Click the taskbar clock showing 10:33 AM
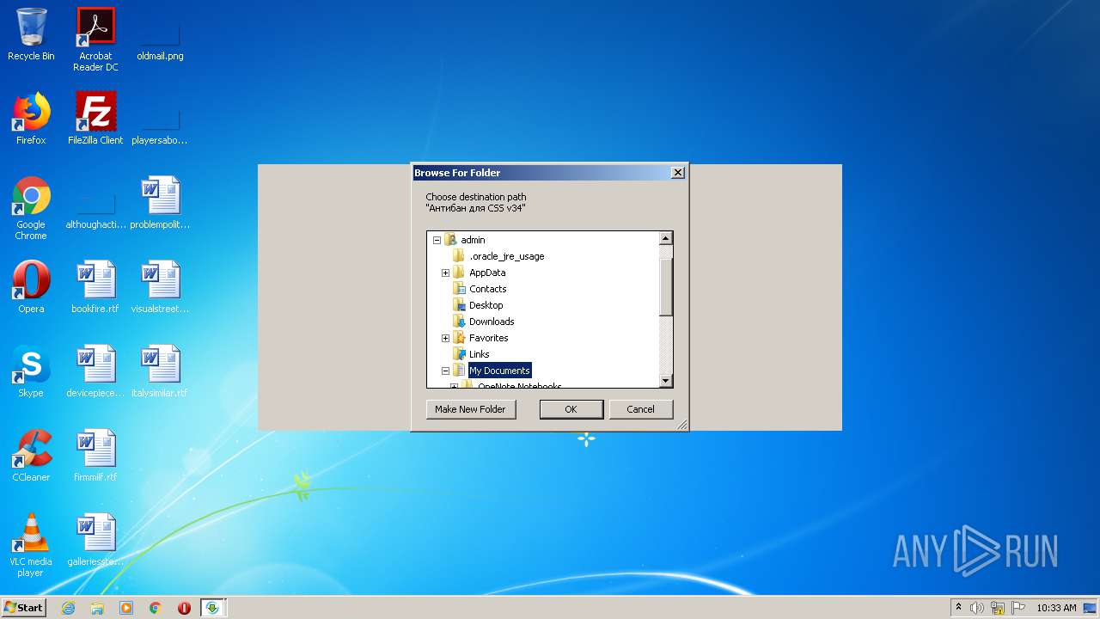Image resolution: width=1100 pixels, height=619 pixels. click(1056, 608)
